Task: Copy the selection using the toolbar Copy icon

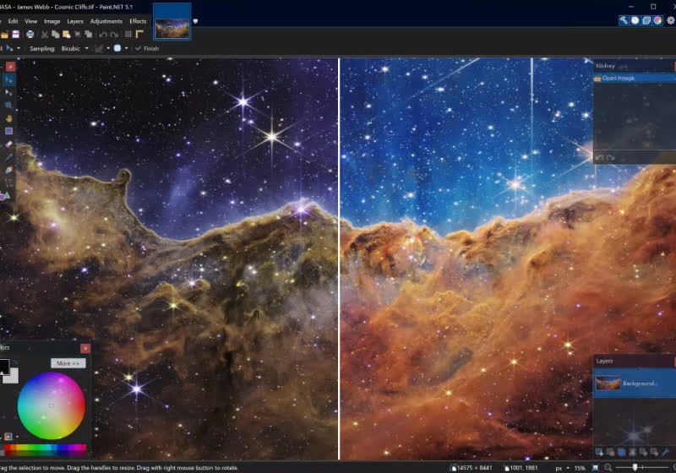Action: click(x=56, y=35)
